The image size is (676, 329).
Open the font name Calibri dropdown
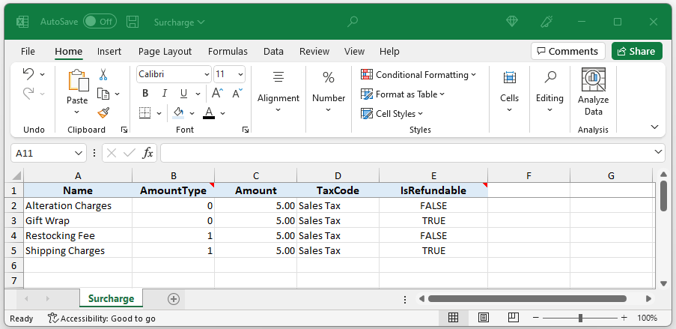point(207,74)
